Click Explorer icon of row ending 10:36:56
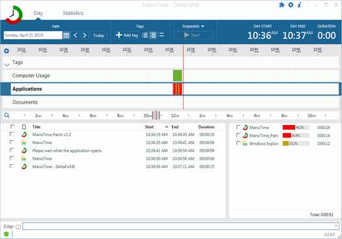This screenshot has width=342, height=239. click(24, 158)
